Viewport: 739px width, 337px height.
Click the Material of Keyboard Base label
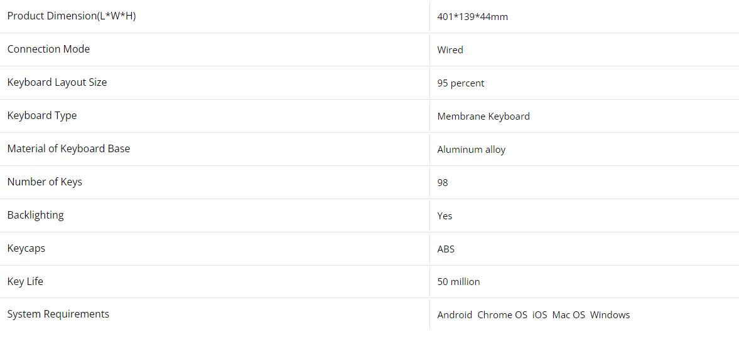[68, 149]
